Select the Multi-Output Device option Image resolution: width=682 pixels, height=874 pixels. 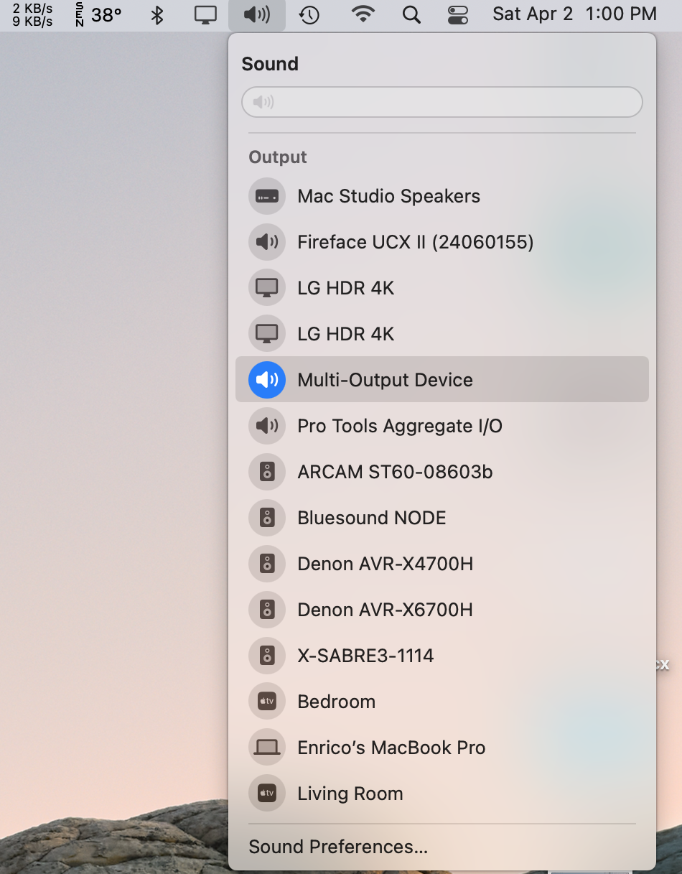coord(385,380)
